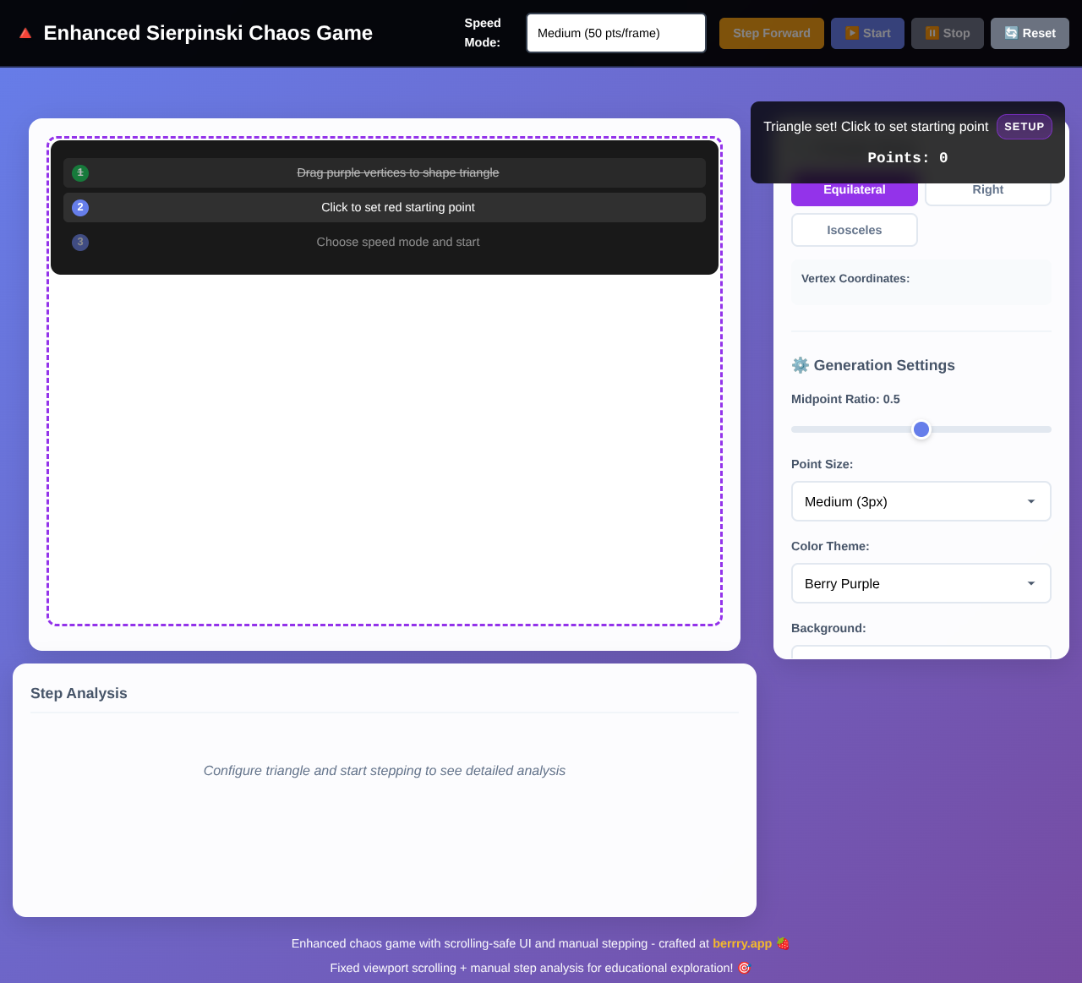Viewport: 1082px width, 983px height.
Task: Click the gear icon beside Generation Settings
Action: [x=800, y=365]
